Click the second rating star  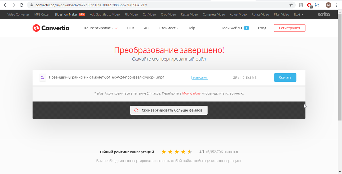pos(170,152)
